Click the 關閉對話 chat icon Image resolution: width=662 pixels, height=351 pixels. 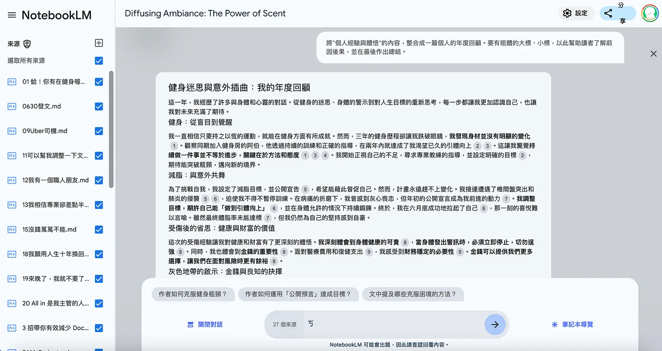click(x=191, y=325)
